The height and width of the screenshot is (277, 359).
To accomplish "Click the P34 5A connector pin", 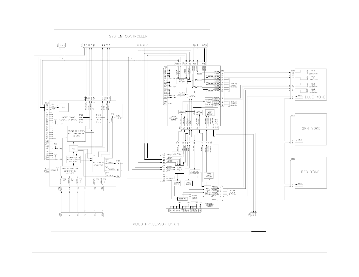I will pyautogui.click(x=118, y=163).
